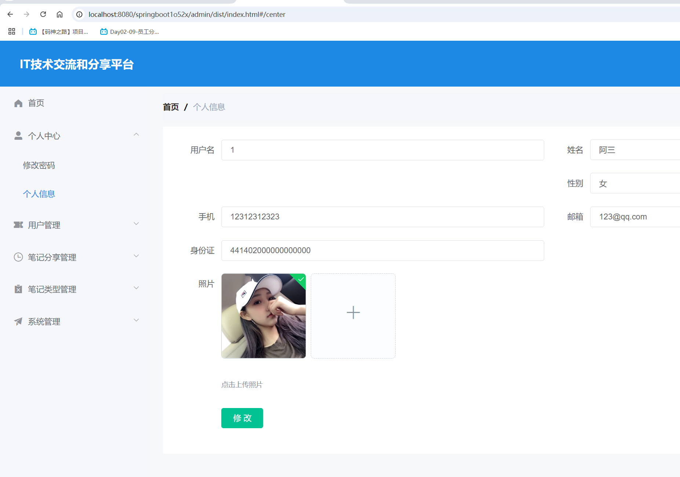This screenshot has height=477, width=680.
Task: Click the clock icon for 笔记分享管理
Action: [18, 257]
